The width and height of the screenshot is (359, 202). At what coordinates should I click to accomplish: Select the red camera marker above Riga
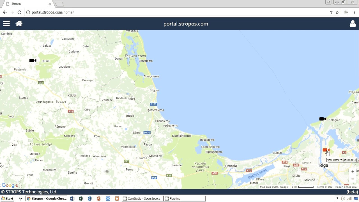[x=325, y=150]
